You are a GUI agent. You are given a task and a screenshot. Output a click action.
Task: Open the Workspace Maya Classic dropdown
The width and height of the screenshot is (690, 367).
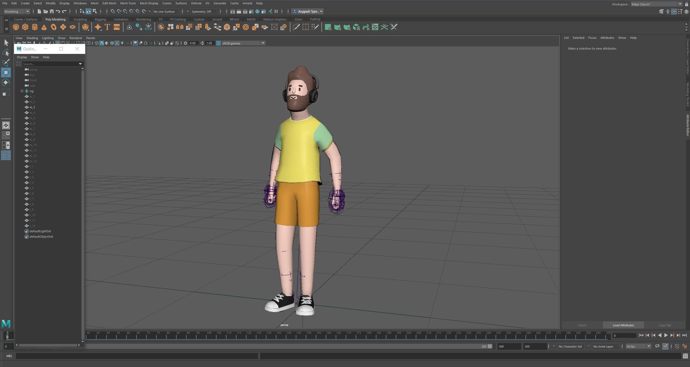point(657,4)
